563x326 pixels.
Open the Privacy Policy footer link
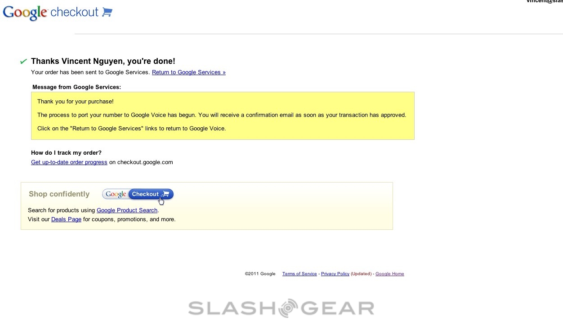[335, 274]
